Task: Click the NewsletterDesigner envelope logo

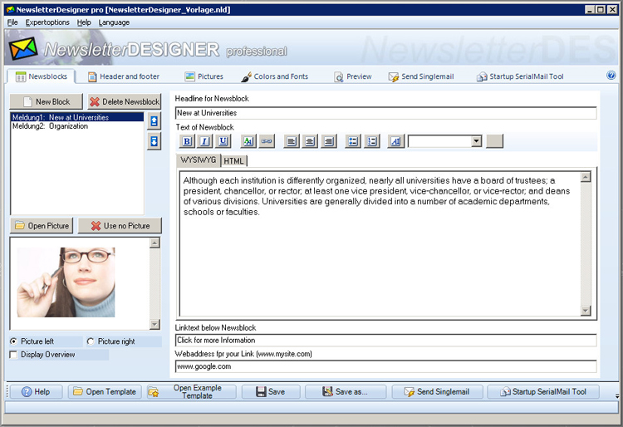Action: click(x=23, y=49)
